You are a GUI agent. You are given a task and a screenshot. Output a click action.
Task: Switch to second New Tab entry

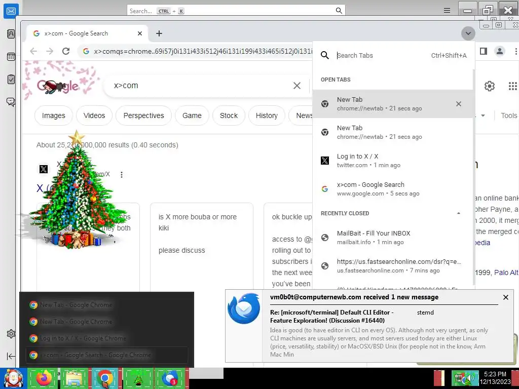pyautogui.click(x=393, y=132)
